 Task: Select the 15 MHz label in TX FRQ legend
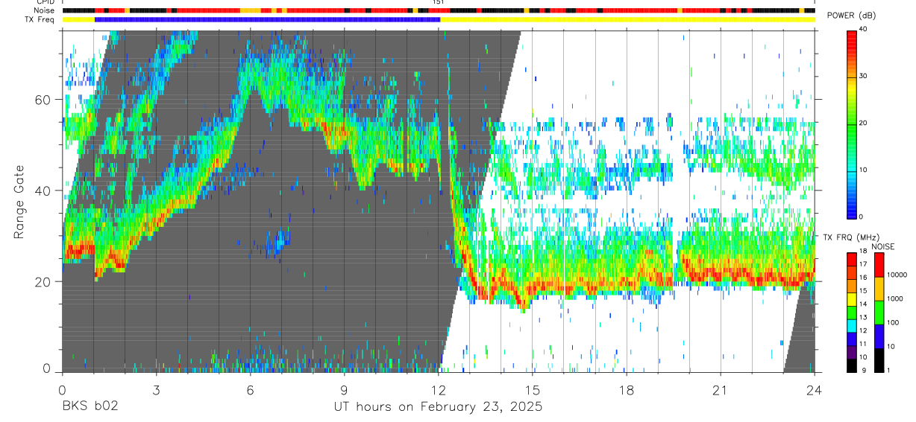[862, 291]
